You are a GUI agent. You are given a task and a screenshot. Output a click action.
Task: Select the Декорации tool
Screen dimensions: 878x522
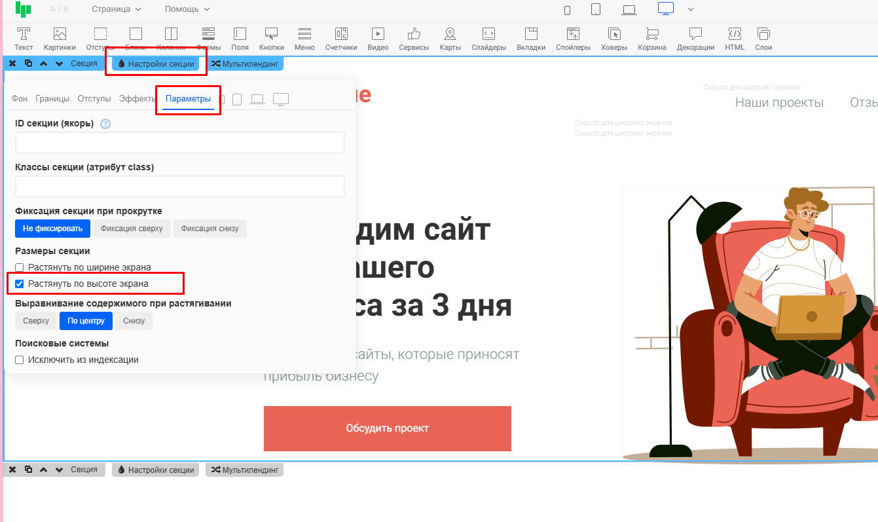point(695,39)
